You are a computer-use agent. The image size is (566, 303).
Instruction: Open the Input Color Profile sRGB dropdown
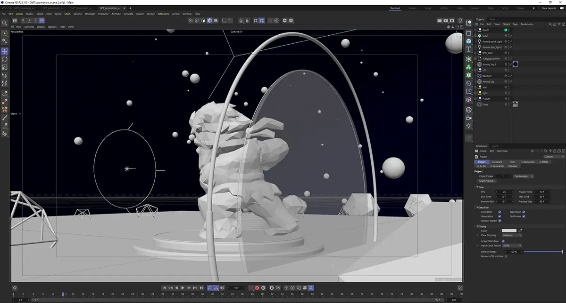512,246
